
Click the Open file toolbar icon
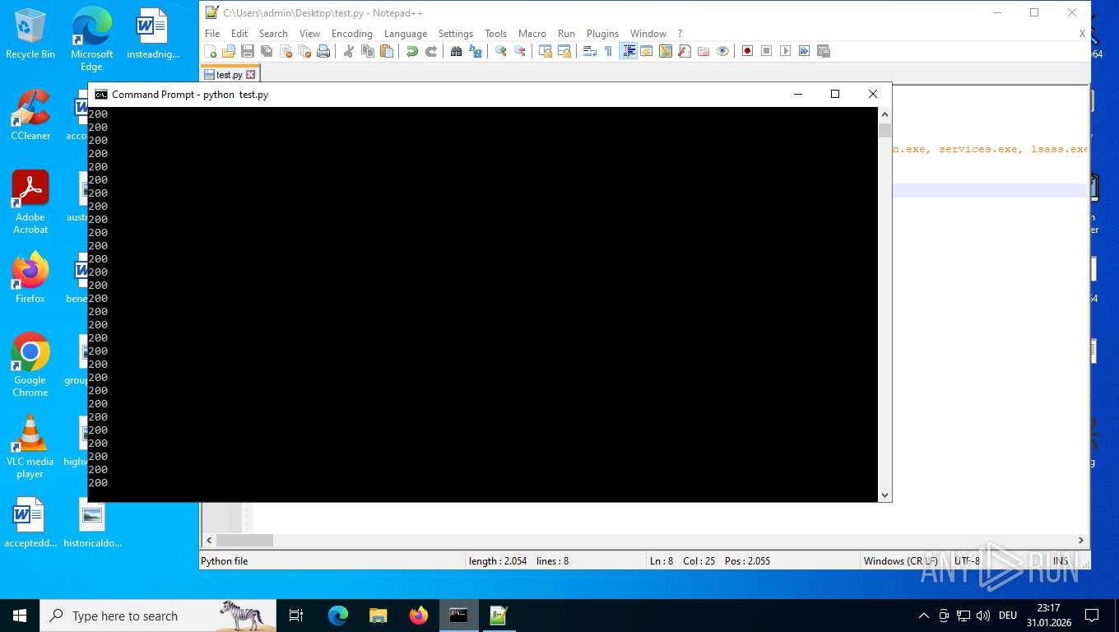229,51
